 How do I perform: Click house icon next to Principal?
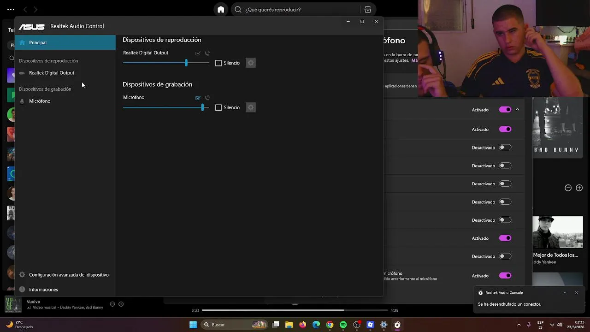click(22, 42)
